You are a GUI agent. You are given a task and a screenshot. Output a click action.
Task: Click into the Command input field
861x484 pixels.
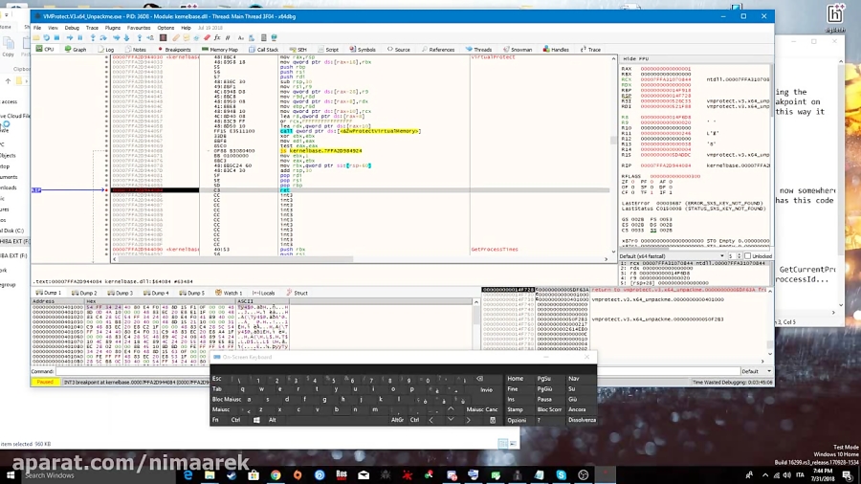point(397,371)
